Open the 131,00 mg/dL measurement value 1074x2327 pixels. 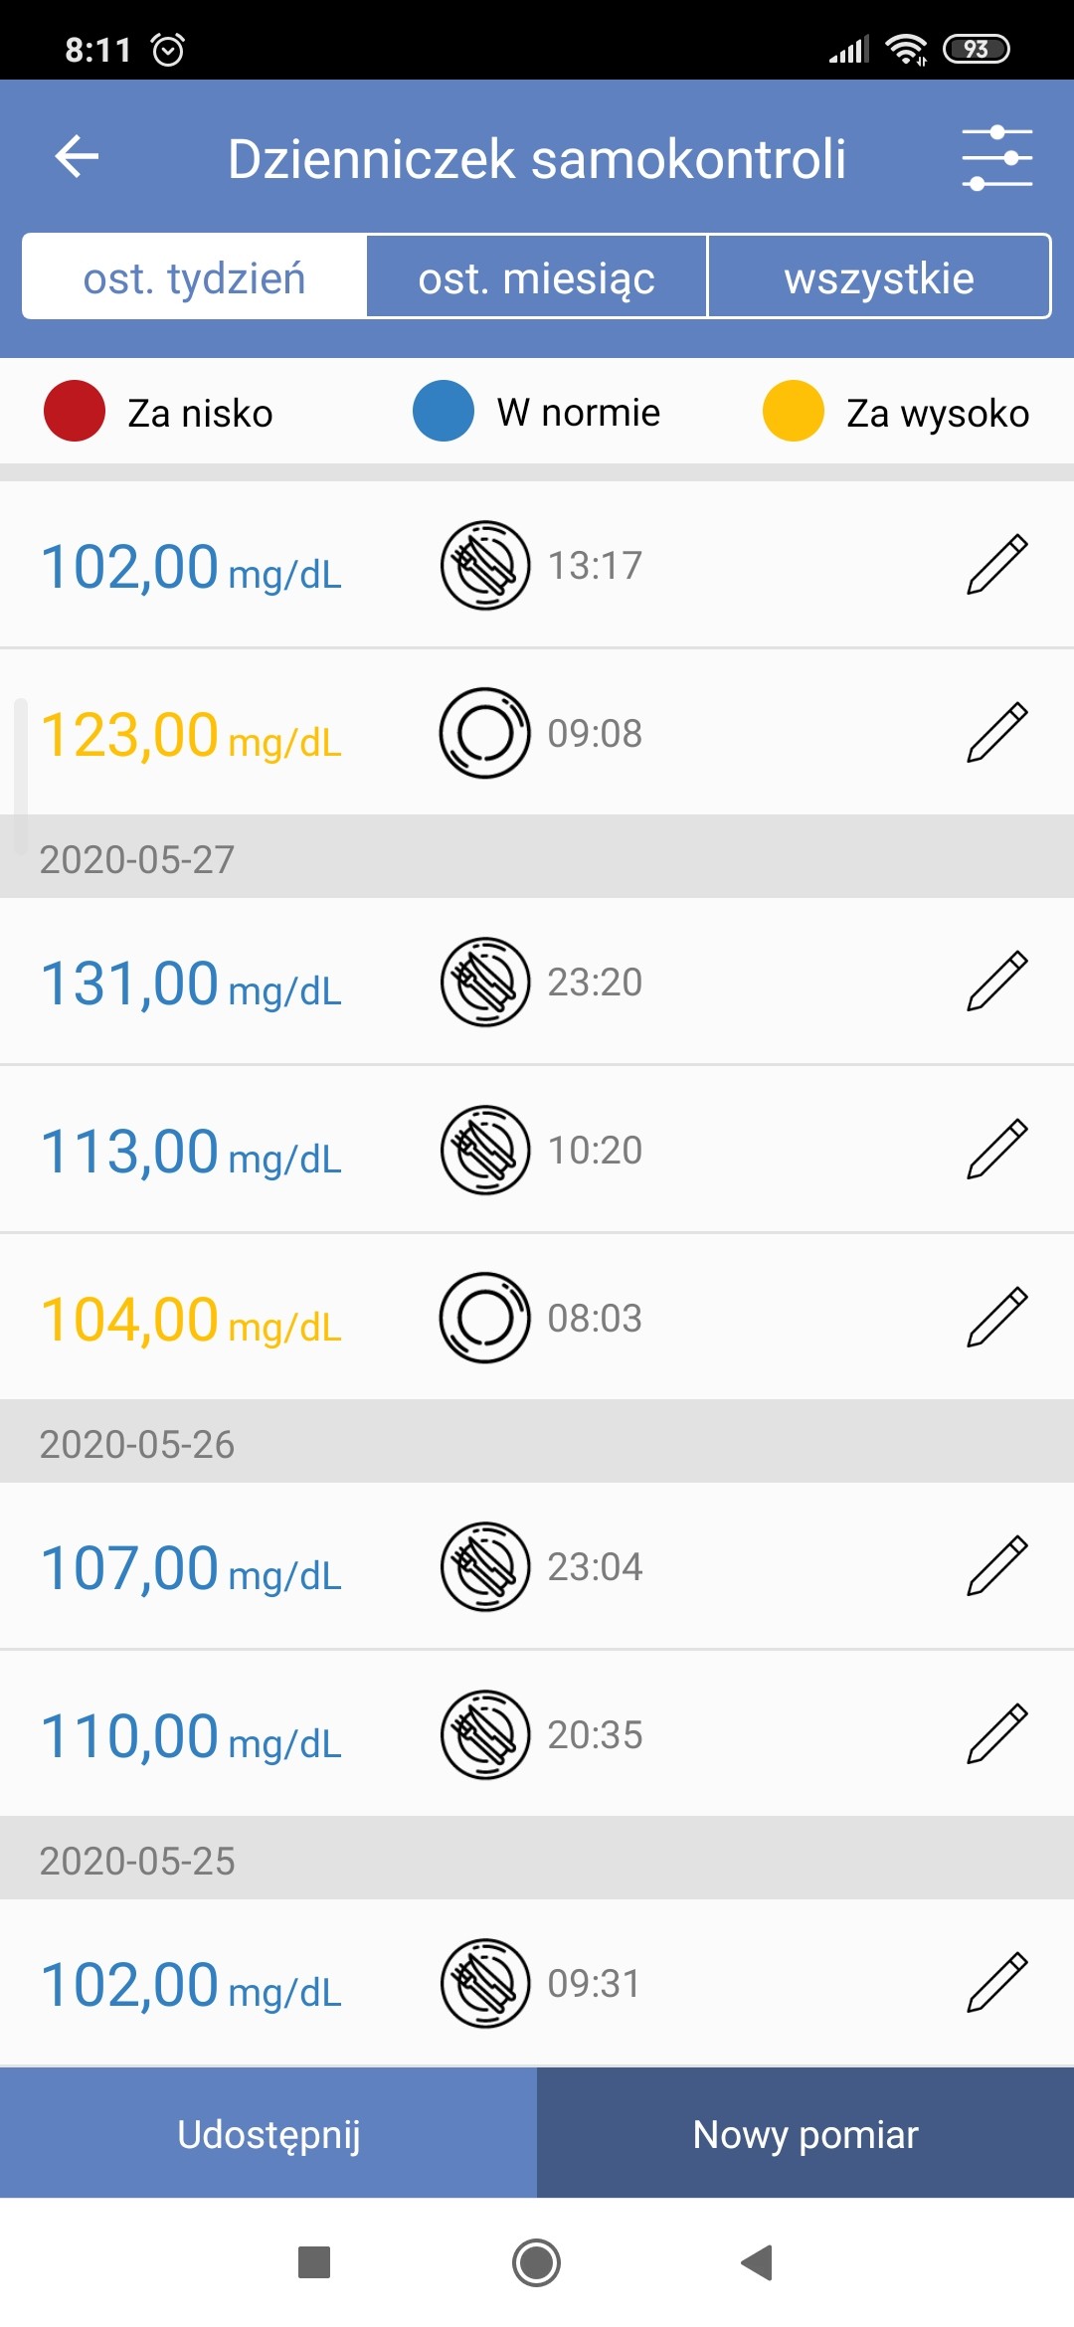point(191,984)
